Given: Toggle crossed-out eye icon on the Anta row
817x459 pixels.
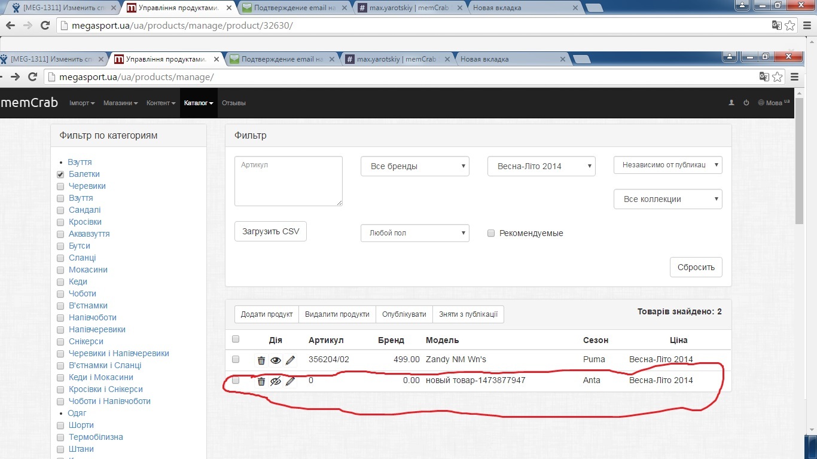Looking at the screenshot, I should [x=275, y=381].
